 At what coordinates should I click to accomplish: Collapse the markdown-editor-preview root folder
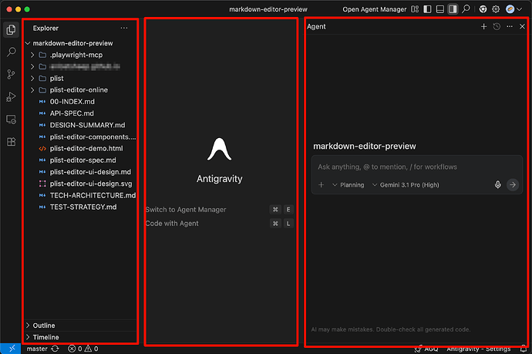[x=28, y=43]
